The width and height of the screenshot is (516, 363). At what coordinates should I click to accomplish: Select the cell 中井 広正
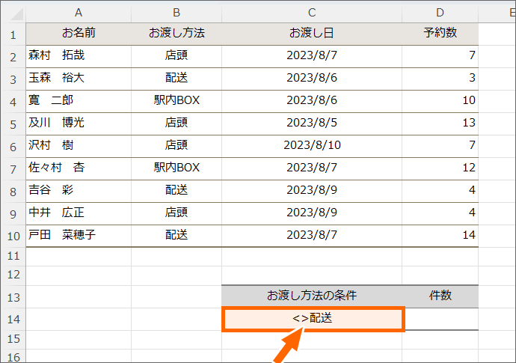click(x=79, y=213)
